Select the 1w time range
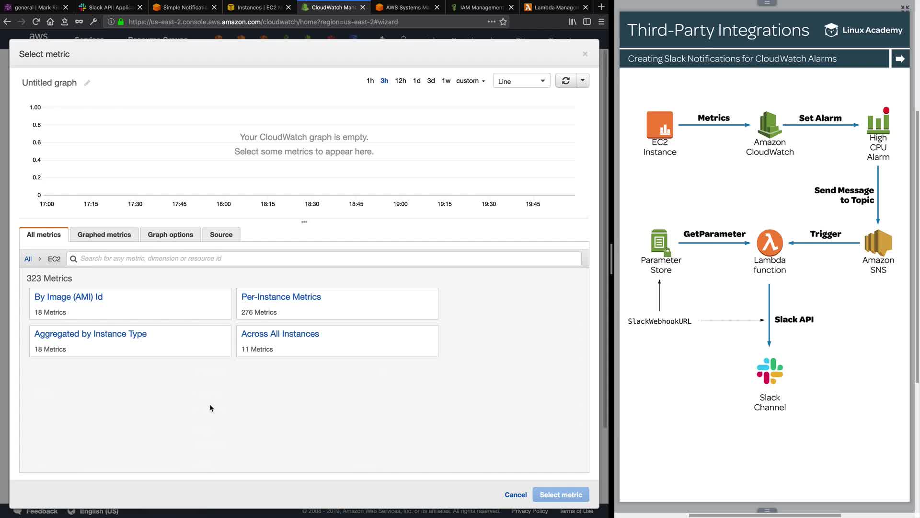Viewport: 920px width, 518px height. [446, 81]
